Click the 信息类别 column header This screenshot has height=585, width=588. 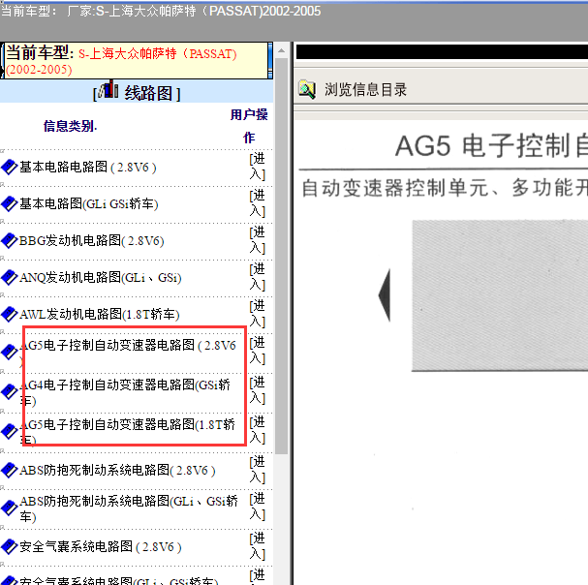[x=70, y=126]
